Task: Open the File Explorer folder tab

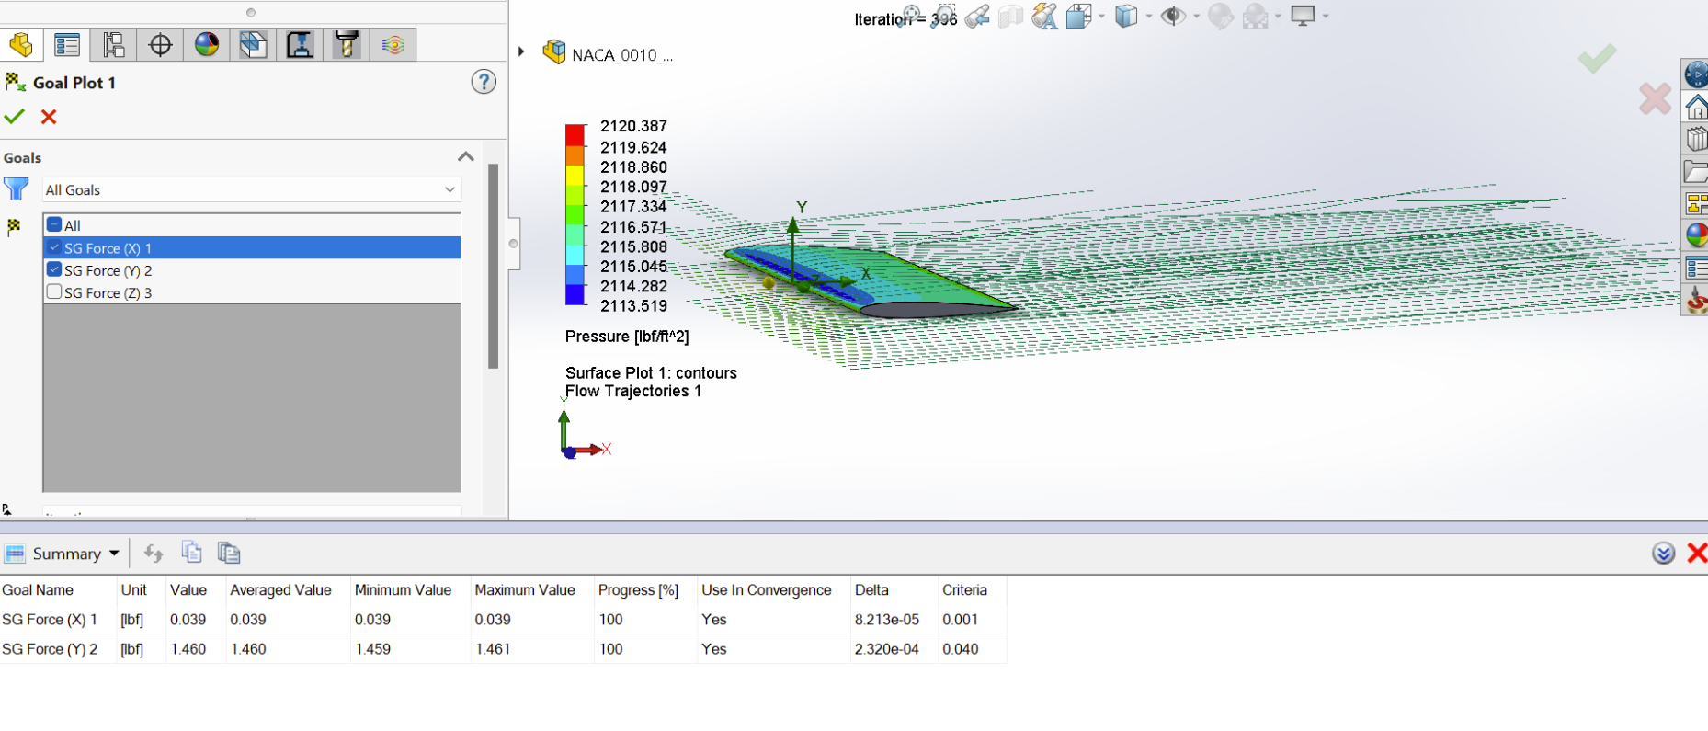Action: 1696,171
